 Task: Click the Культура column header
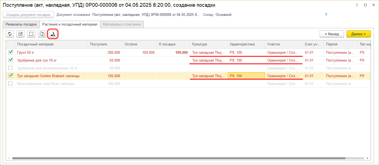tap(209, 44)
